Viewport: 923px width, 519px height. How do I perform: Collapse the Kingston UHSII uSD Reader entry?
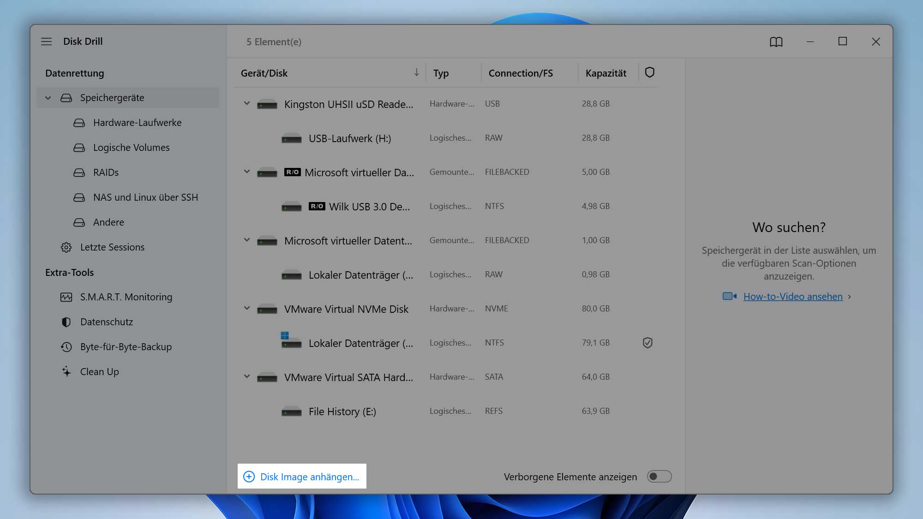point(247,104)
